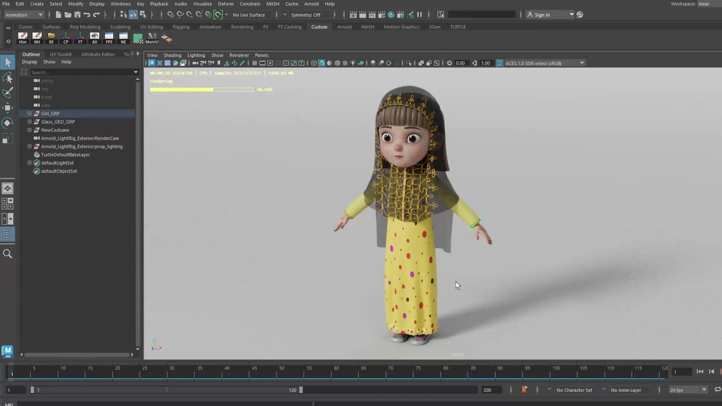Image resolution: width=722 pixels, height=406 pixels.
Task: Activate the Lasso Select tool
Action: pos(8,78)
